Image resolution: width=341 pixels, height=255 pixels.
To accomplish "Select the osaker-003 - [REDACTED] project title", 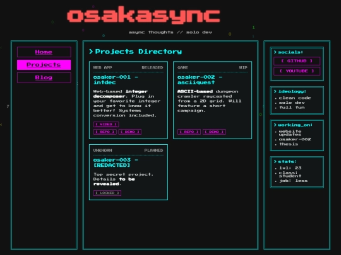I will point(116,162).
